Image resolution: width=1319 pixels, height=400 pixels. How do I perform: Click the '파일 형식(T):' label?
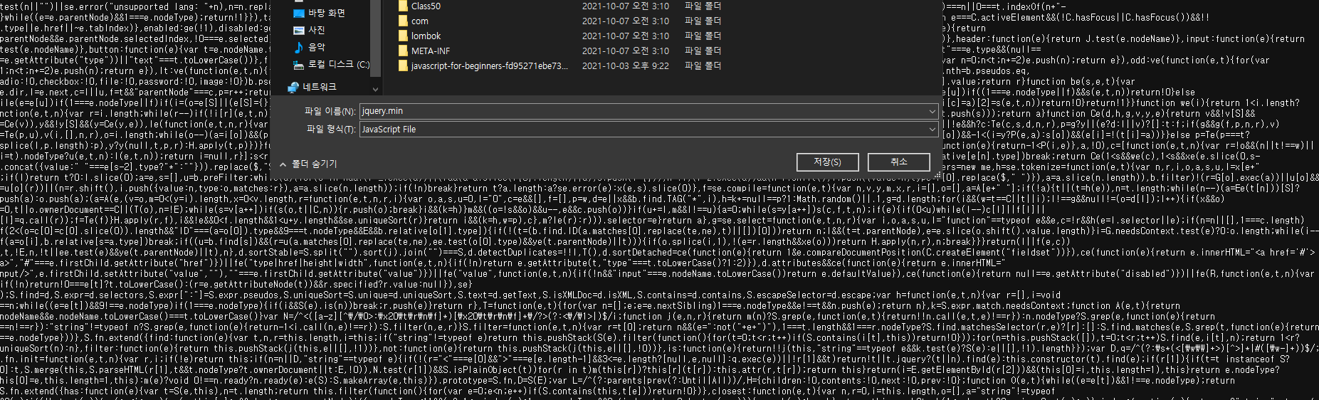pyautogui.click(x=330, y=130)
